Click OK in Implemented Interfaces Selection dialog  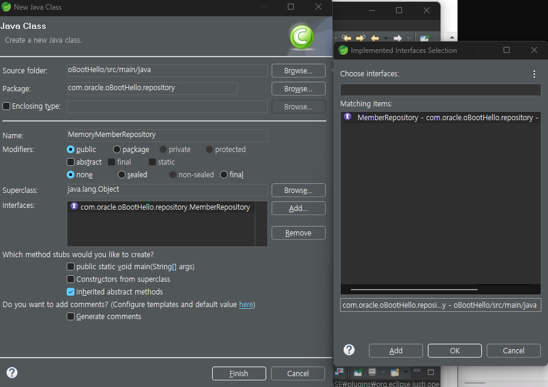coord(455,350)
